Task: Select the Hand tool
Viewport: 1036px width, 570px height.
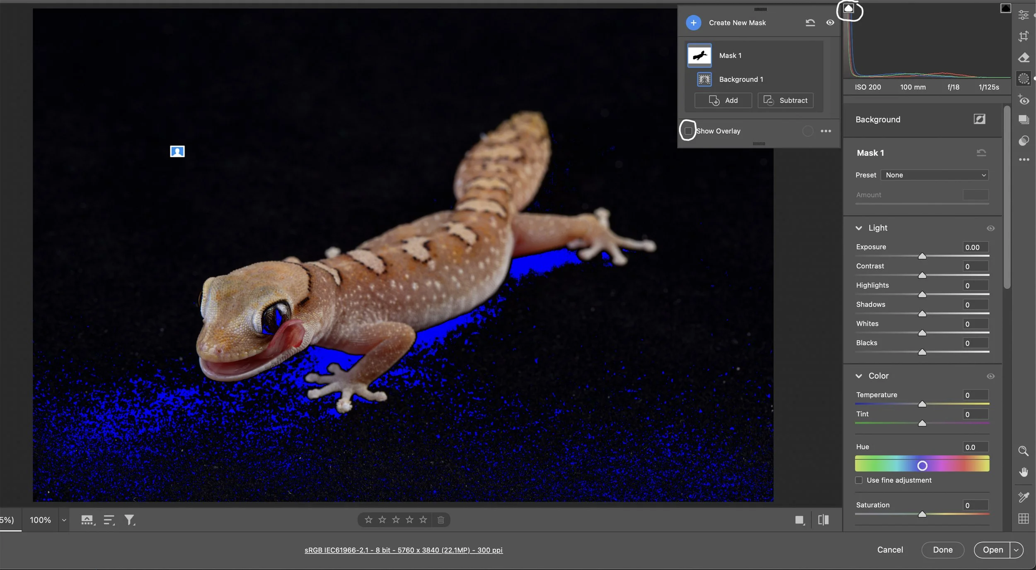Action: coord(1023,472)
